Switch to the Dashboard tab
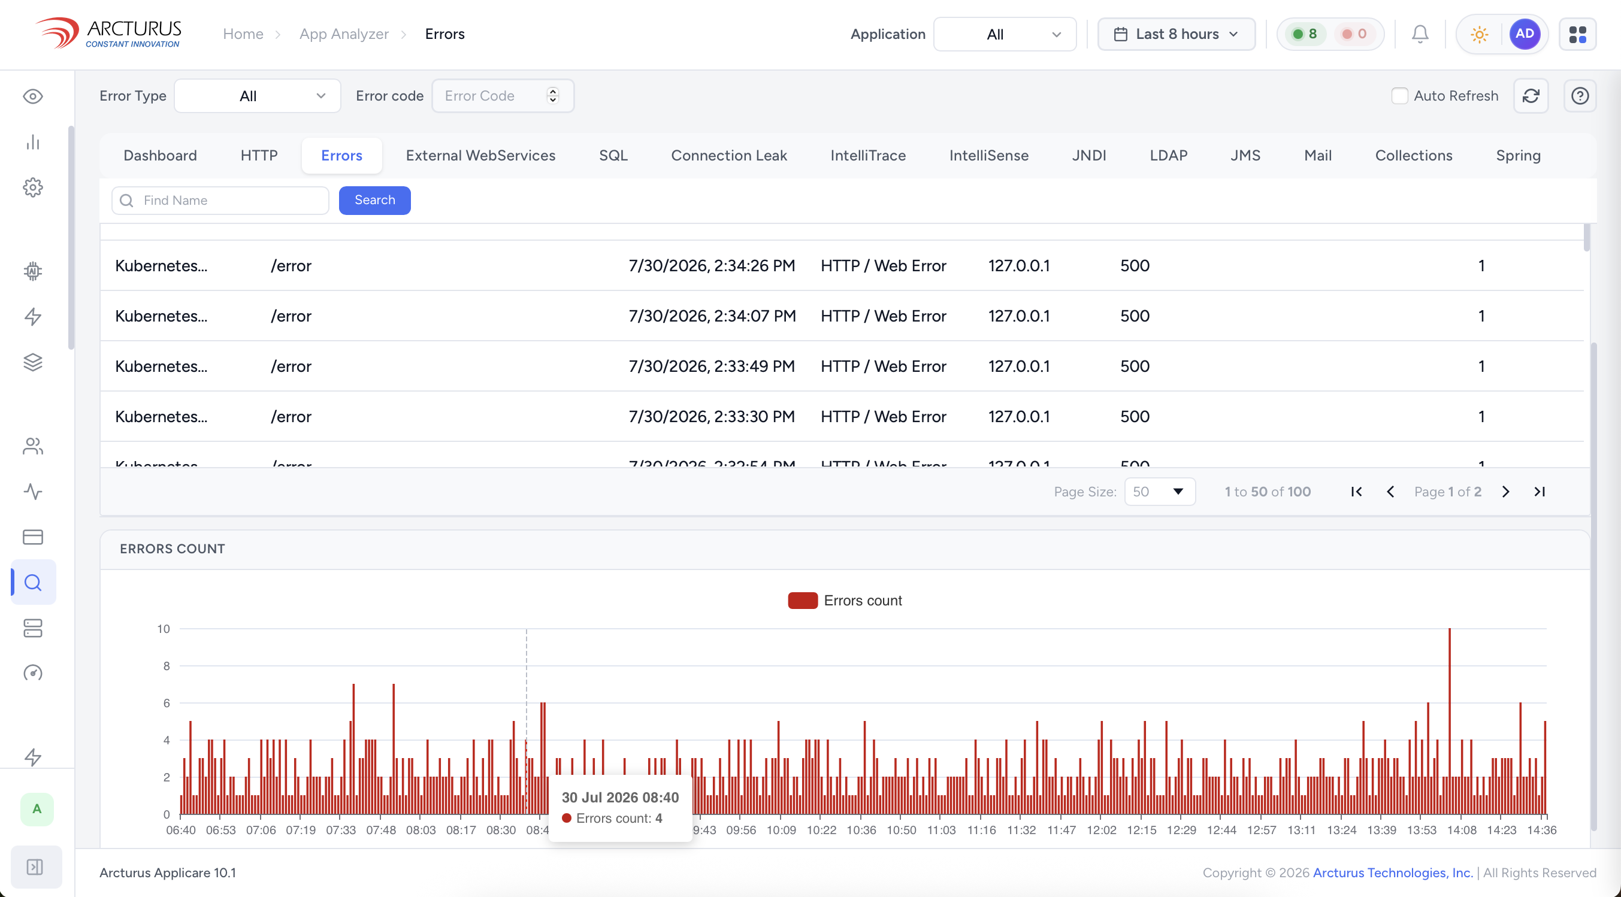 coord(160,155)
